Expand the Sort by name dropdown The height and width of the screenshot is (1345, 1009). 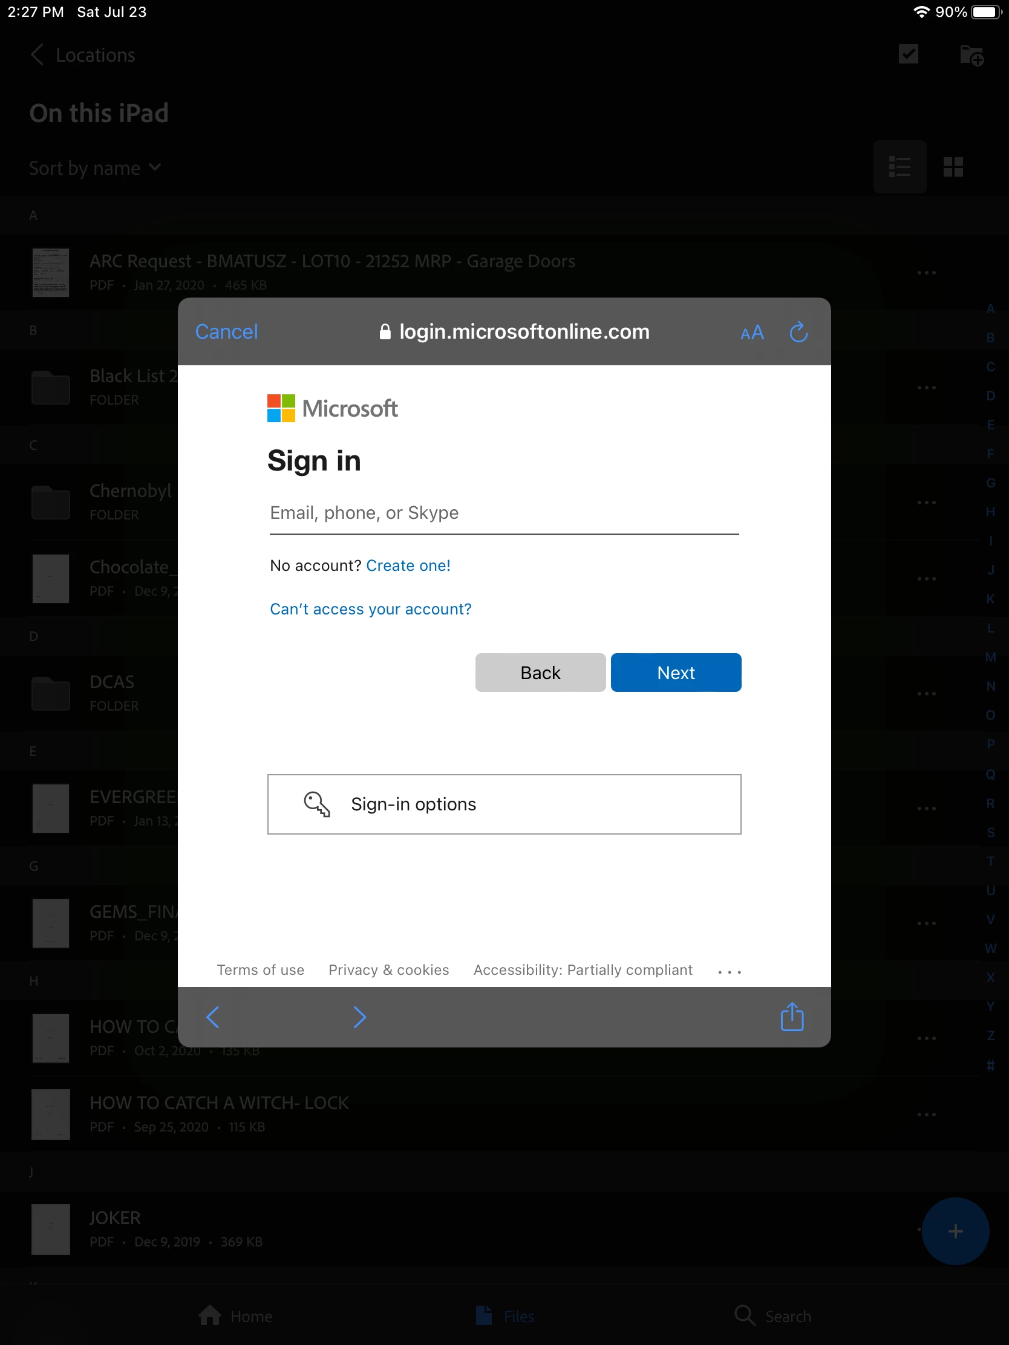(95, 168)
